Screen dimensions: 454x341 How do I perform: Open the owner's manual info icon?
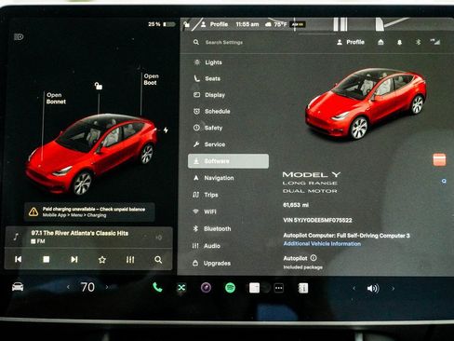click(x=303, y=289)
